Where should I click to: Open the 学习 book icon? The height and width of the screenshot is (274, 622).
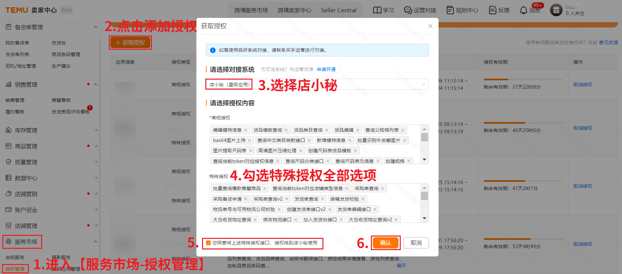click(x=377, y=10)
